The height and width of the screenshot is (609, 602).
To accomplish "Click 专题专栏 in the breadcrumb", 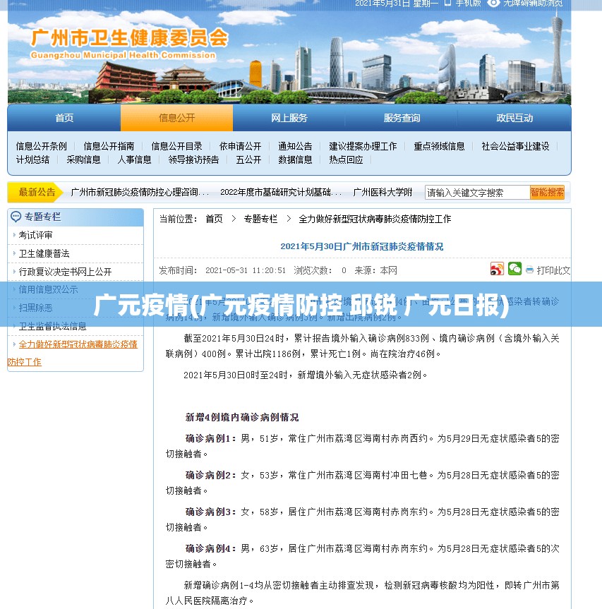I will 260,219.
